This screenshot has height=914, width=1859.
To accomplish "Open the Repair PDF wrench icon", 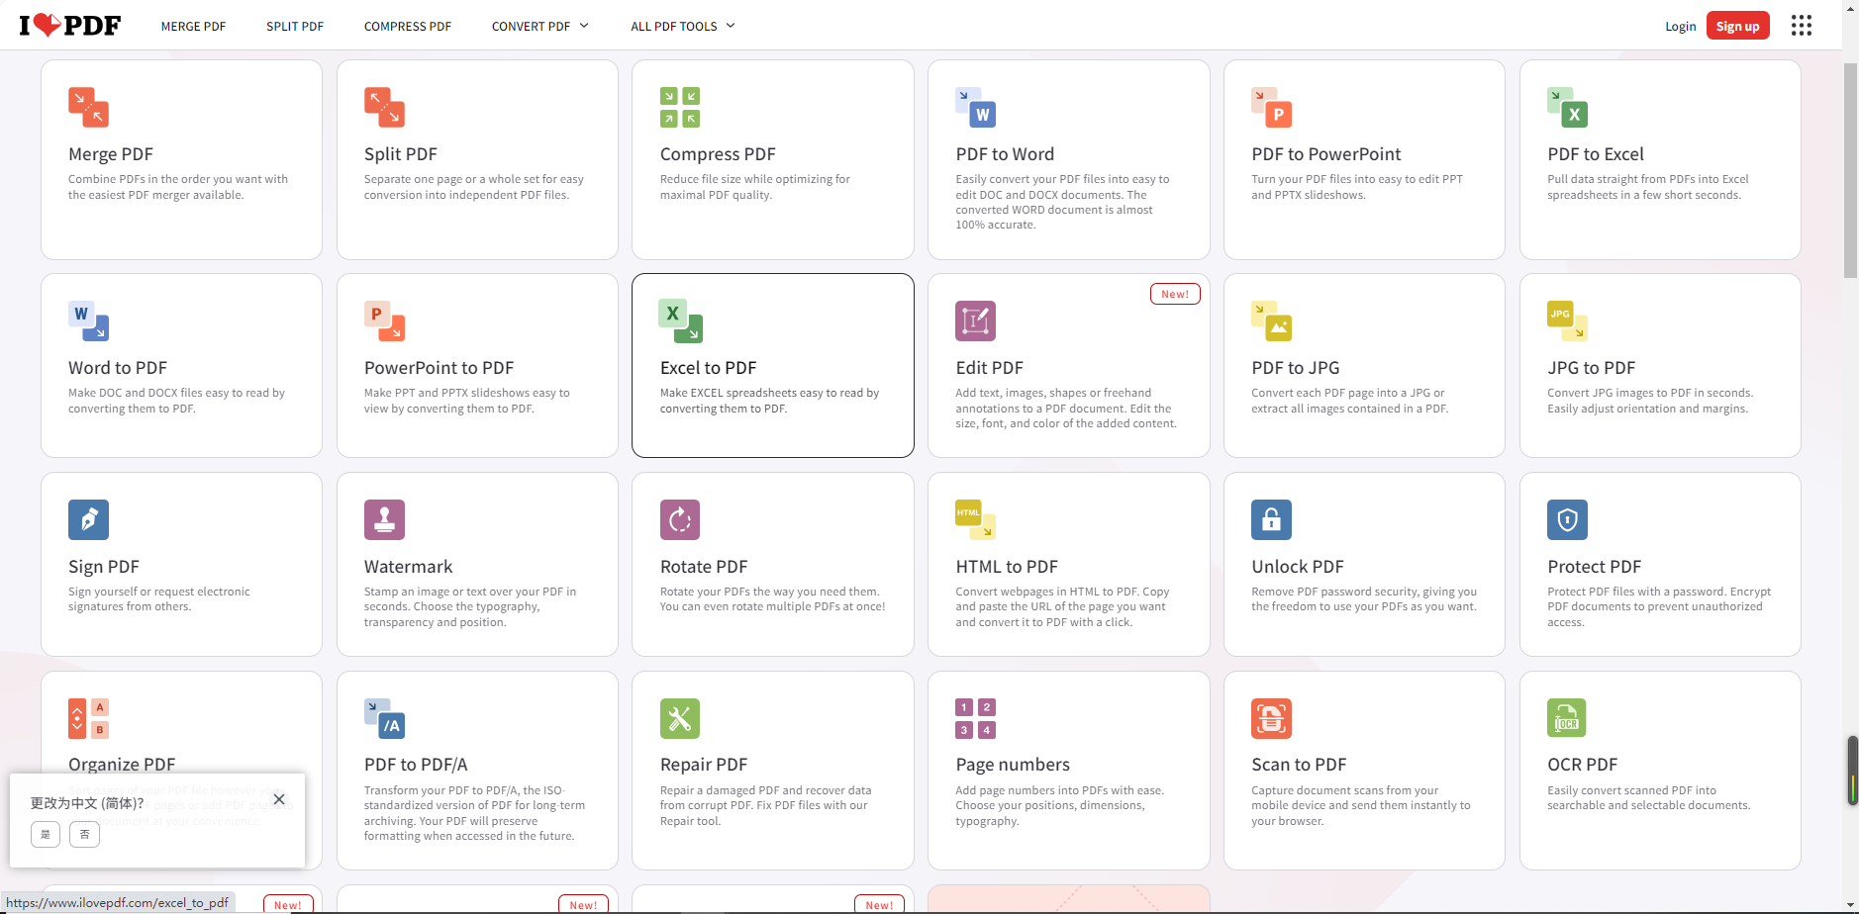I will pyautogui.click(x=680, y=718).
